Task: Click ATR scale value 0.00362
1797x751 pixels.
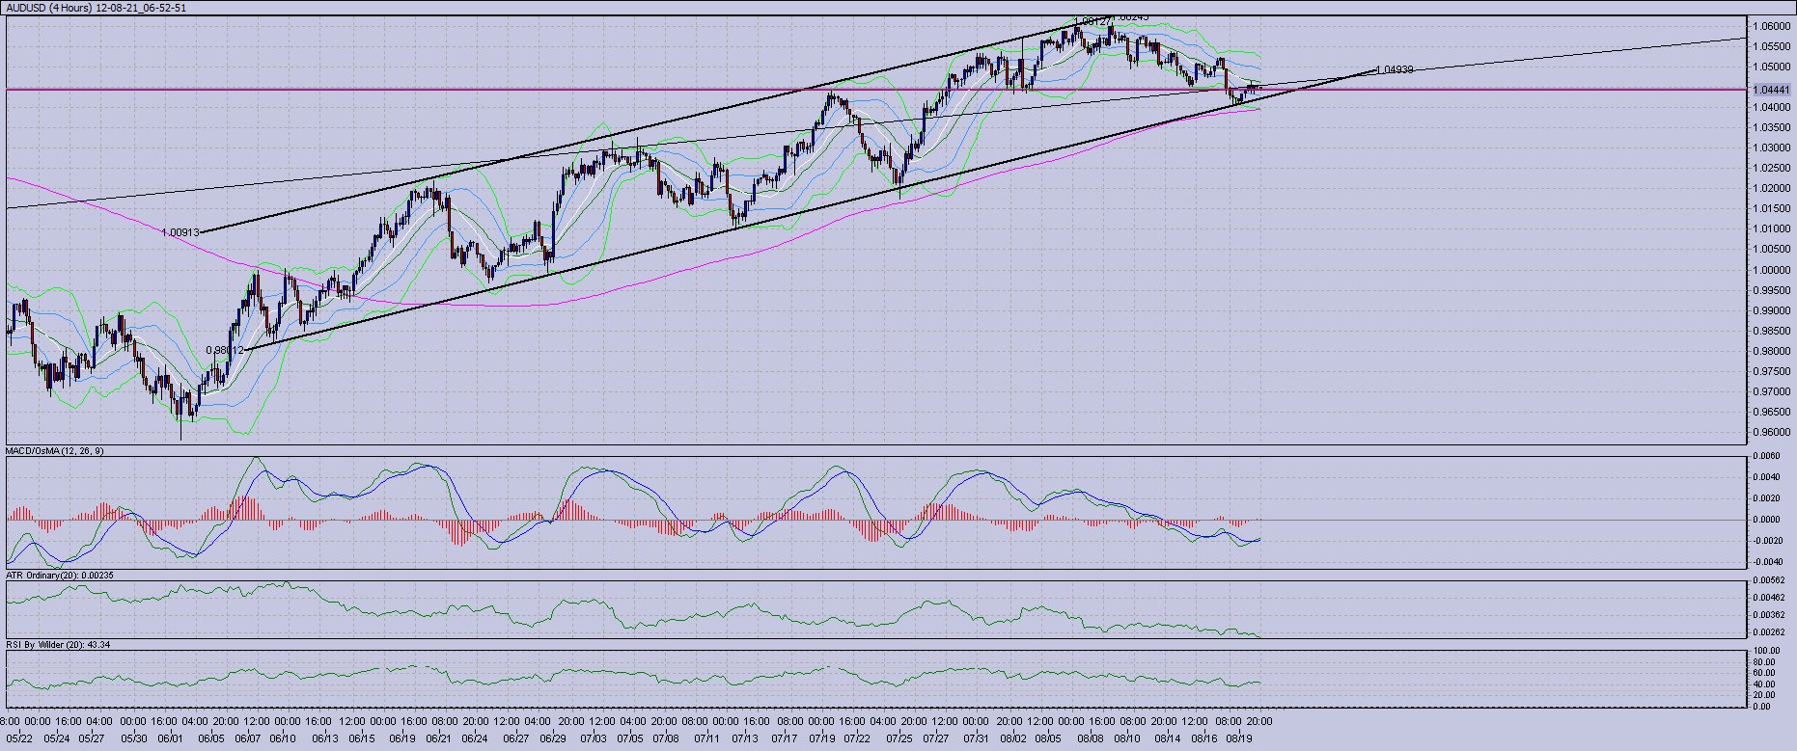Action: pyautogui.click(x=1769, y=615)
